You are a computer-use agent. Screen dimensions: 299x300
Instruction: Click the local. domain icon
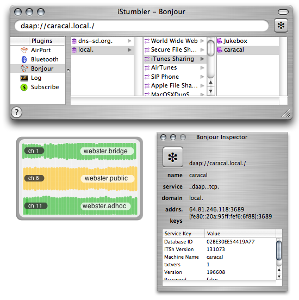point(74,50)
